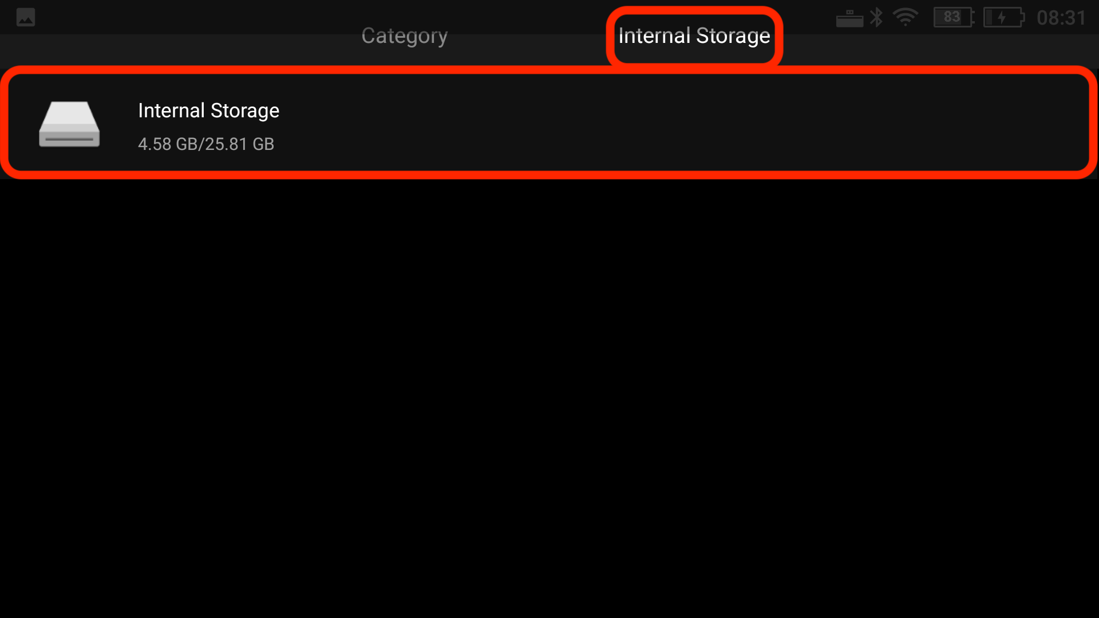
Task: Click the Wi-Fi signal icon
Action: tap(906, 17)
